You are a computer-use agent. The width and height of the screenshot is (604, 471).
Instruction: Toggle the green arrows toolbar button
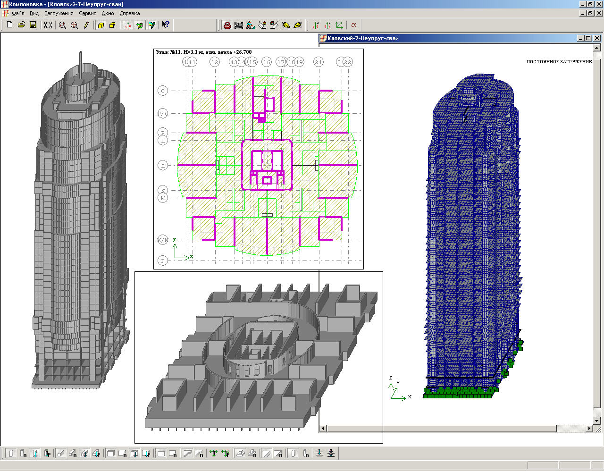coord(140,25)
